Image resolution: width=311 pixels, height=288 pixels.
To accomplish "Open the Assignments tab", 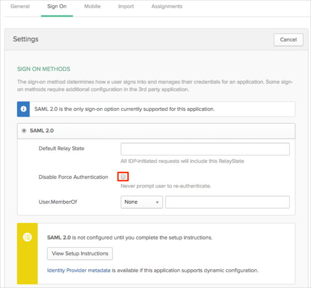I will [166, 7].
